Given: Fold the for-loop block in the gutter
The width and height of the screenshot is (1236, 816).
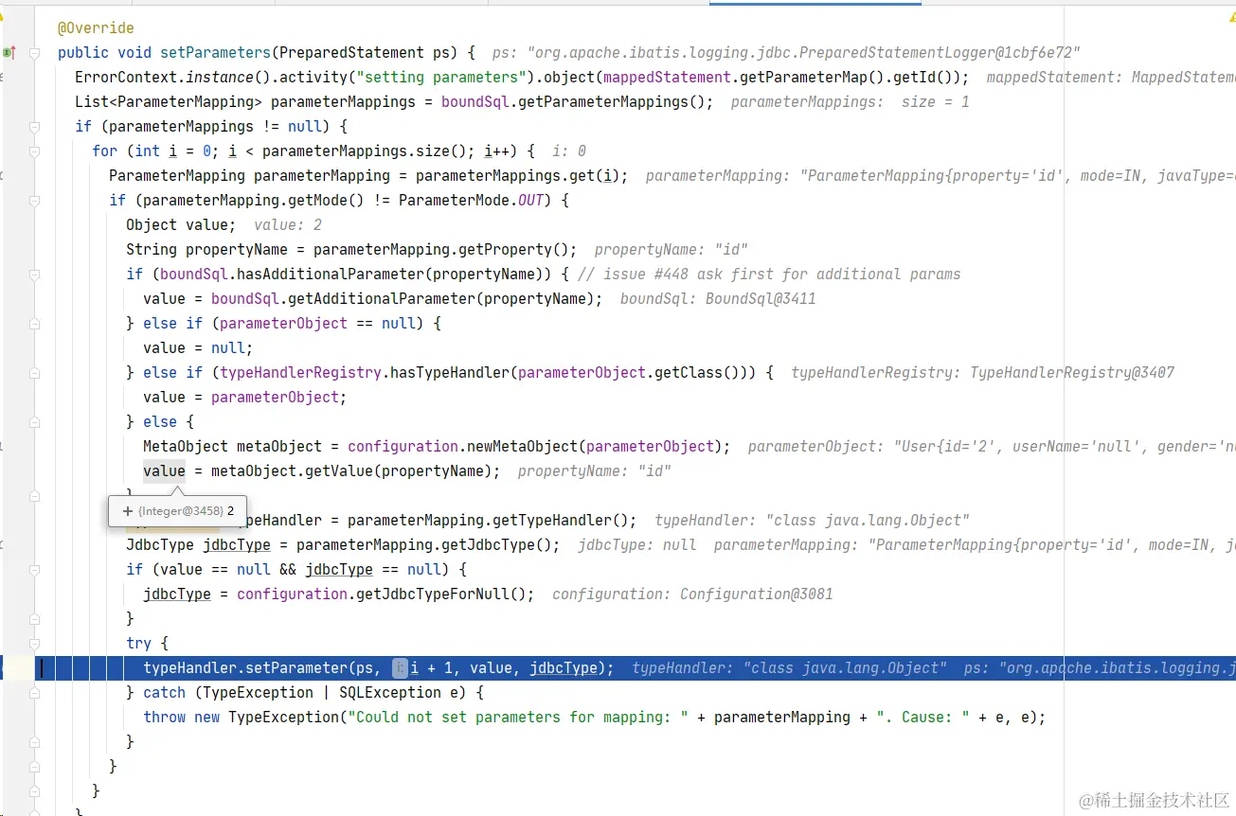Looking at the screenshot, I should [x=35, y=151].
